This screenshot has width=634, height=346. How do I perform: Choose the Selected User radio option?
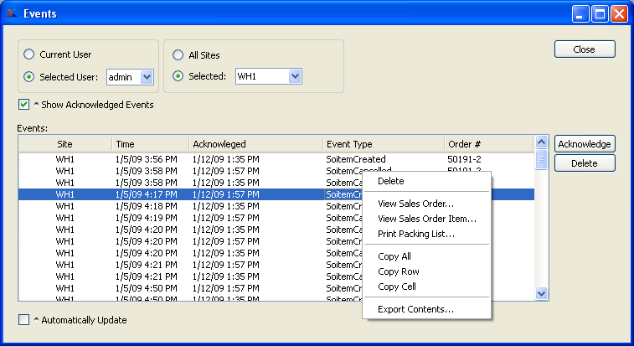29,77
